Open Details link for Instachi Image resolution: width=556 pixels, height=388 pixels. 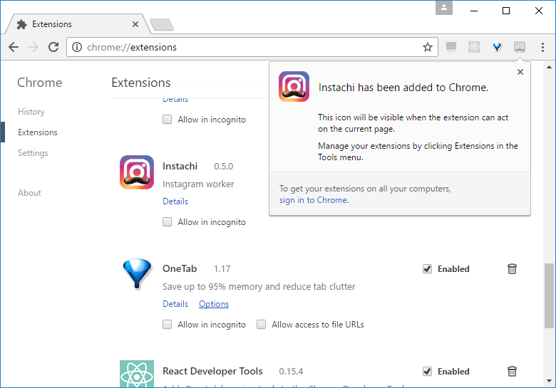175,201
